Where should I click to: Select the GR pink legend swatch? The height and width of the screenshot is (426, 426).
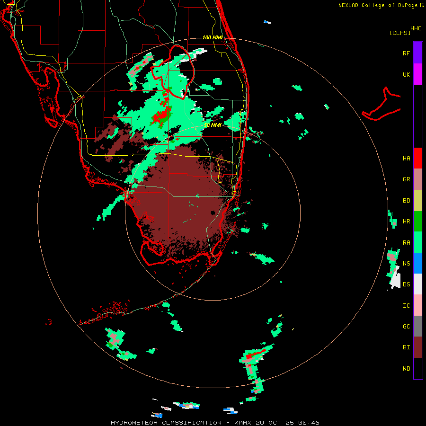418,179
